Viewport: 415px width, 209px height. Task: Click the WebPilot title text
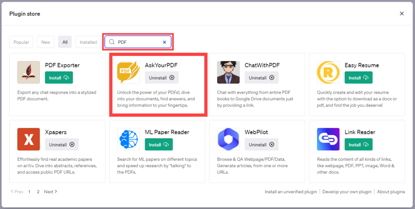256,132
